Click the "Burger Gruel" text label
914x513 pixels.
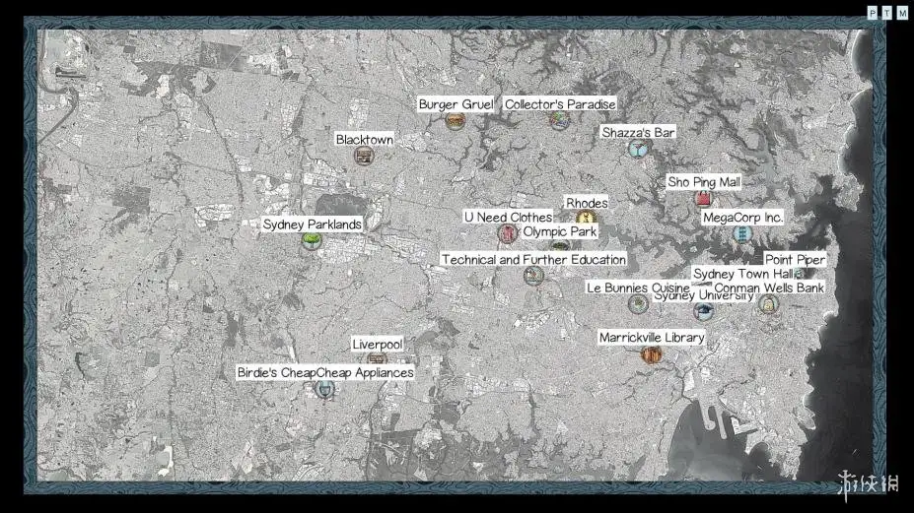[x=456, y=104]
